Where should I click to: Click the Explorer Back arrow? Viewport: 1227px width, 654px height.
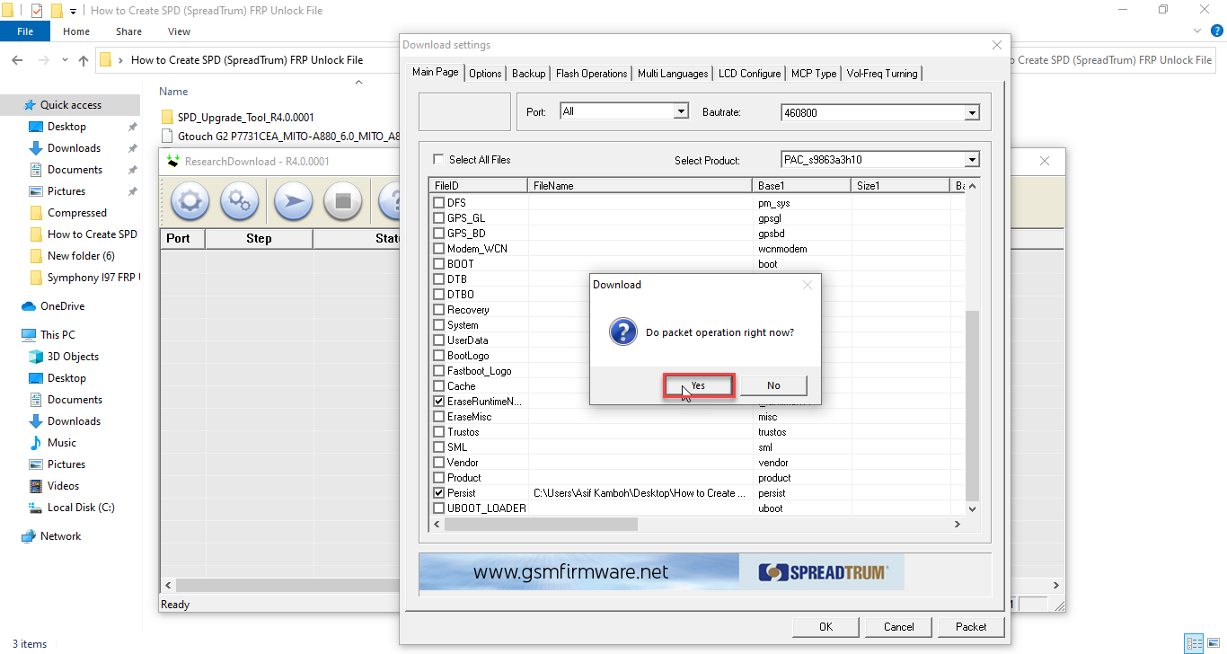pyautogui.click(x=17, y=60)
